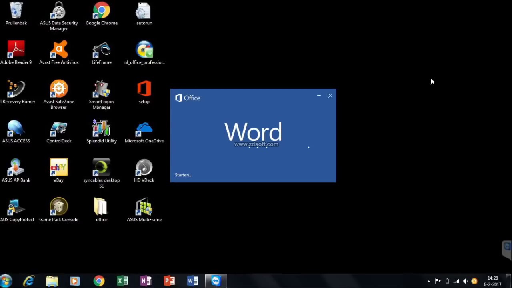Open the Action Center flag icon

(x=438, y=281)
